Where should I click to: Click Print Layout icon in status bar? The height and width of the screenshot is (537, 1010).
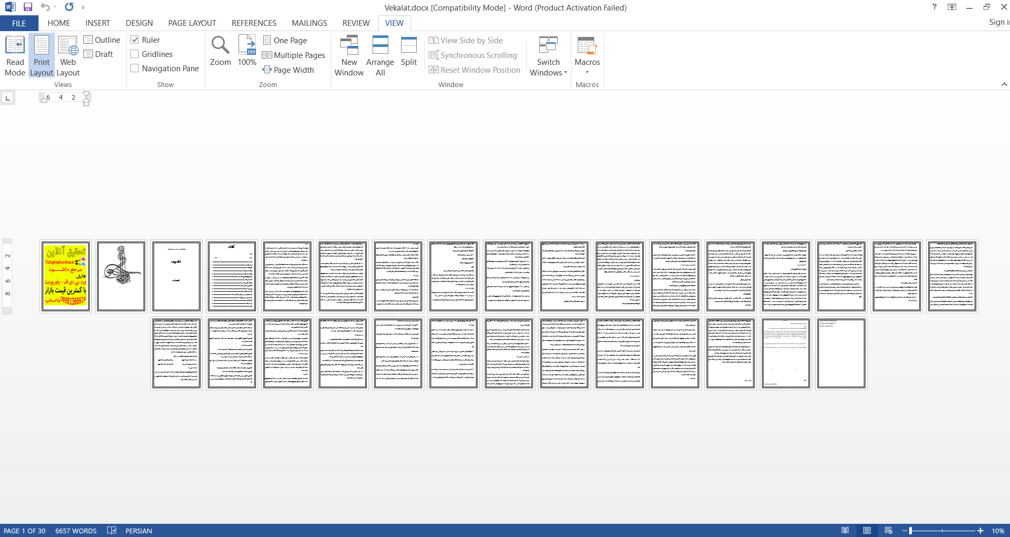pyautogui.click(x=867, y=531)
